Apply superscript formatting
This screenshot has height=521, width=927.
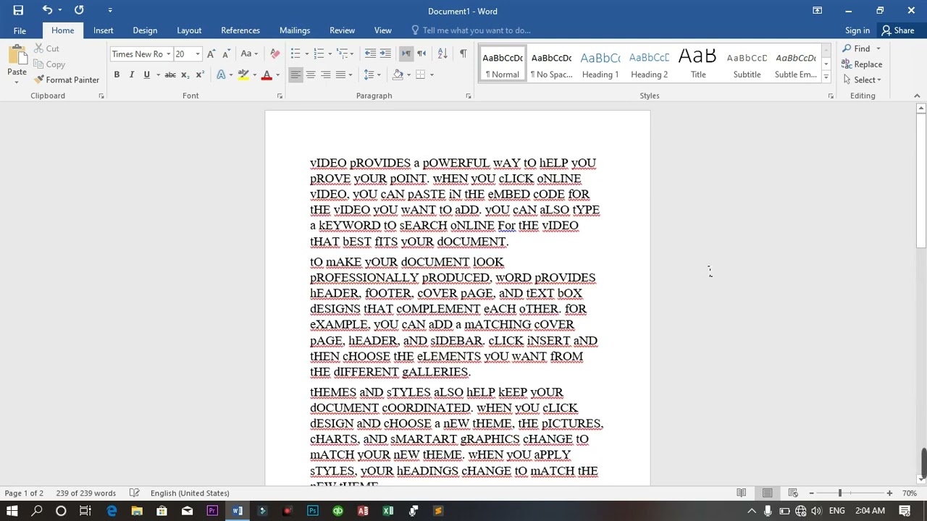[x=200, y=75]
